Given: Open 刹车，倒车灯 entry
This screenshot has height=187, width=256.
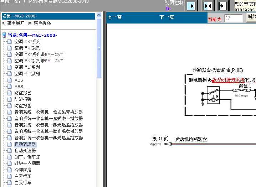Looking at the screenshot, I should [27, 157].
